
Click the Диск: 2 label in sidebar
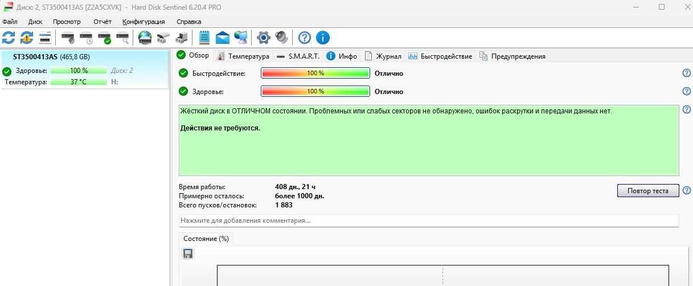tap(122, 71)
